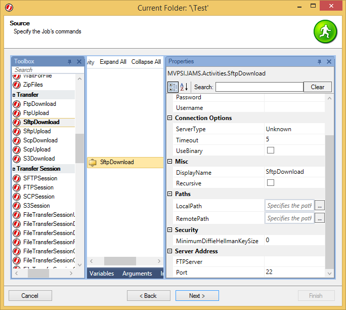
Task: Select the FtpDownload activity icon
Action: pos(17,104)
